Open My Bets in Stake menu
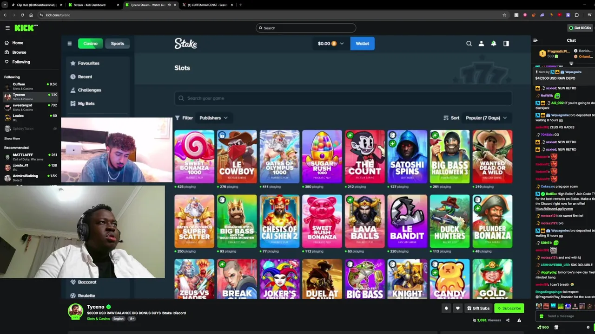 coord(83,103)
